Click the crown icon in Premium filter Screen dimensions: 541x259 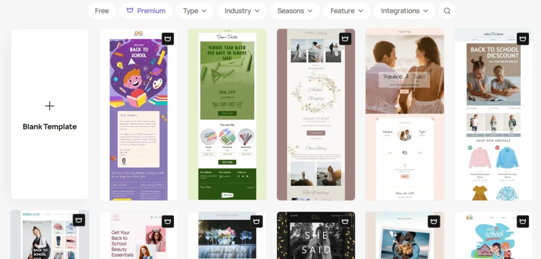tap(130, 11)
